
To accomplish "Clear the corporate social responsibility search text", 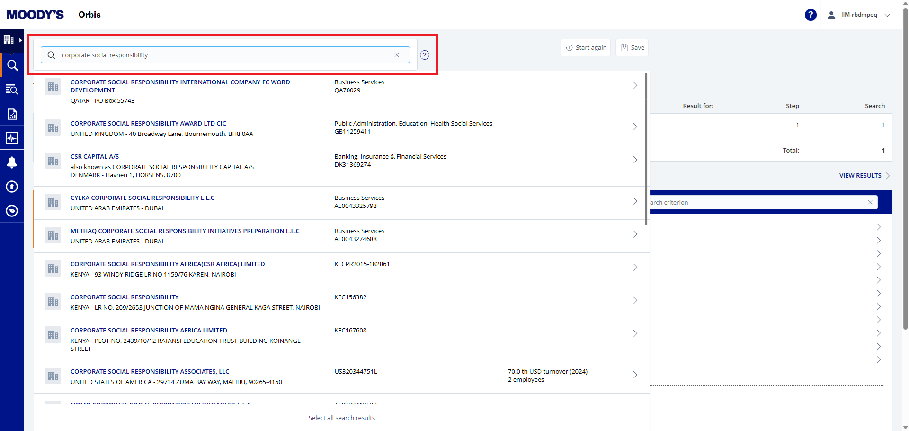I will pos(397,55).
